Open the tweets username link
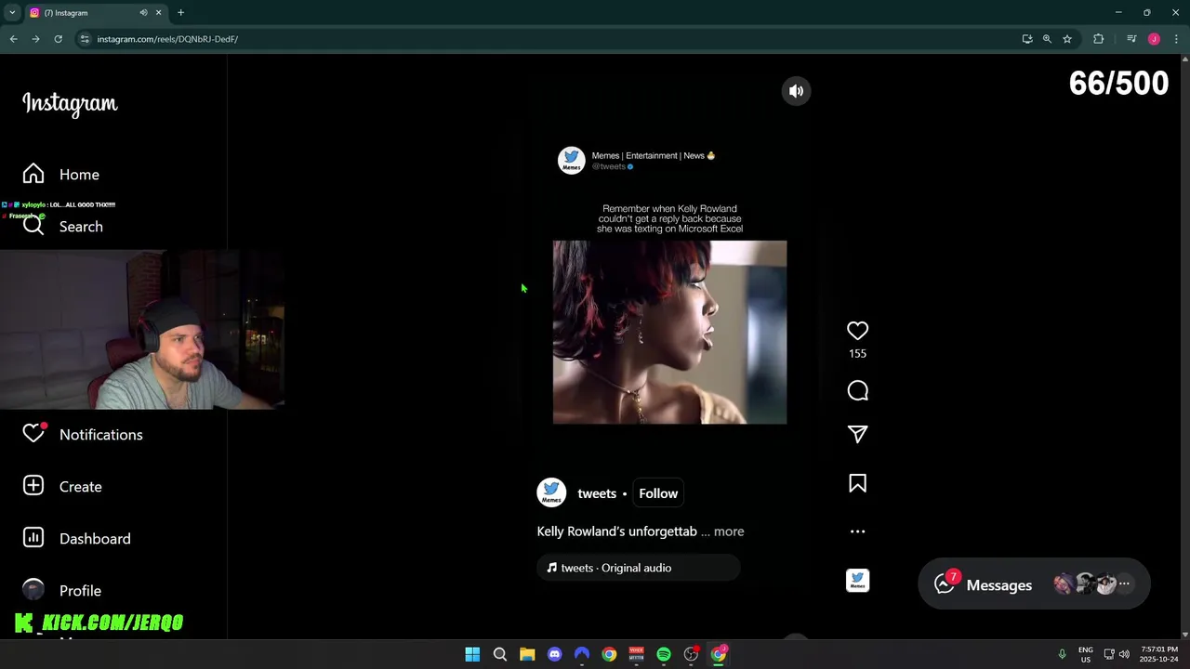This screenshot has height=669, width=1190. point(597,493)
